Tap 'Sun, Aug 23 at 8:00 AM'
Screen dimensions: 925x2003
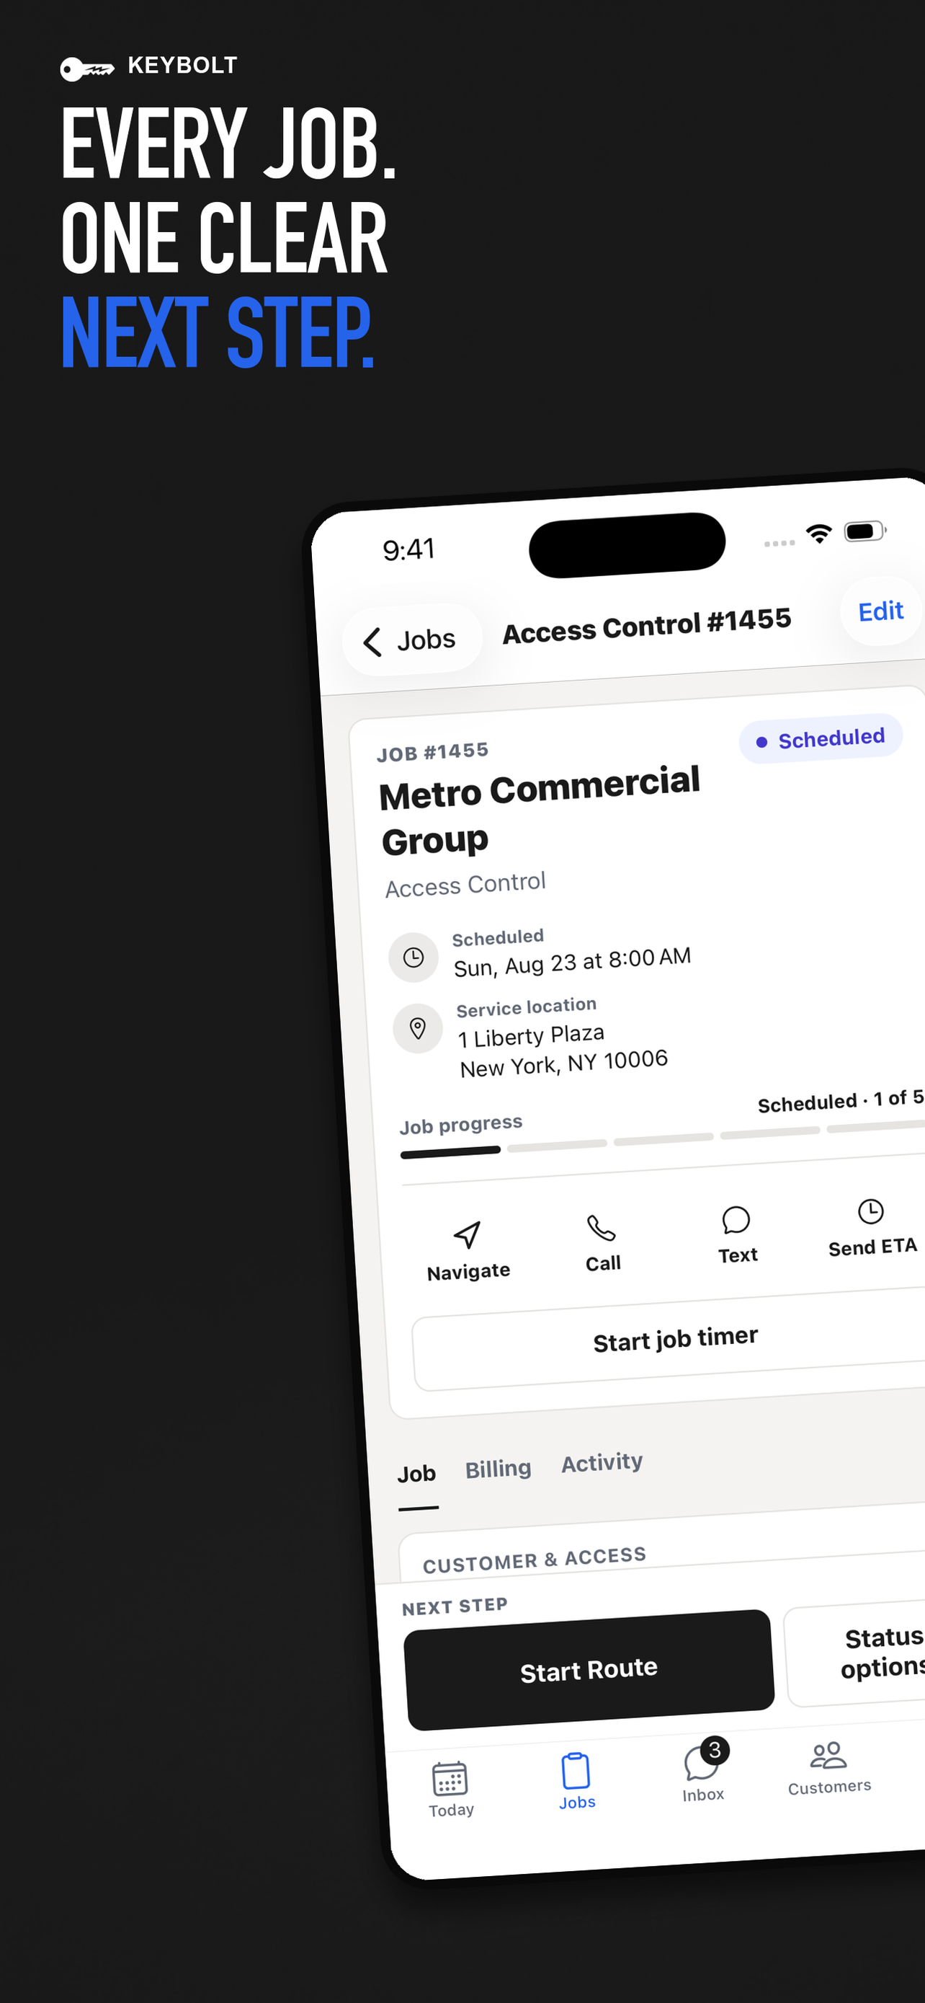(x=573, y=962)
